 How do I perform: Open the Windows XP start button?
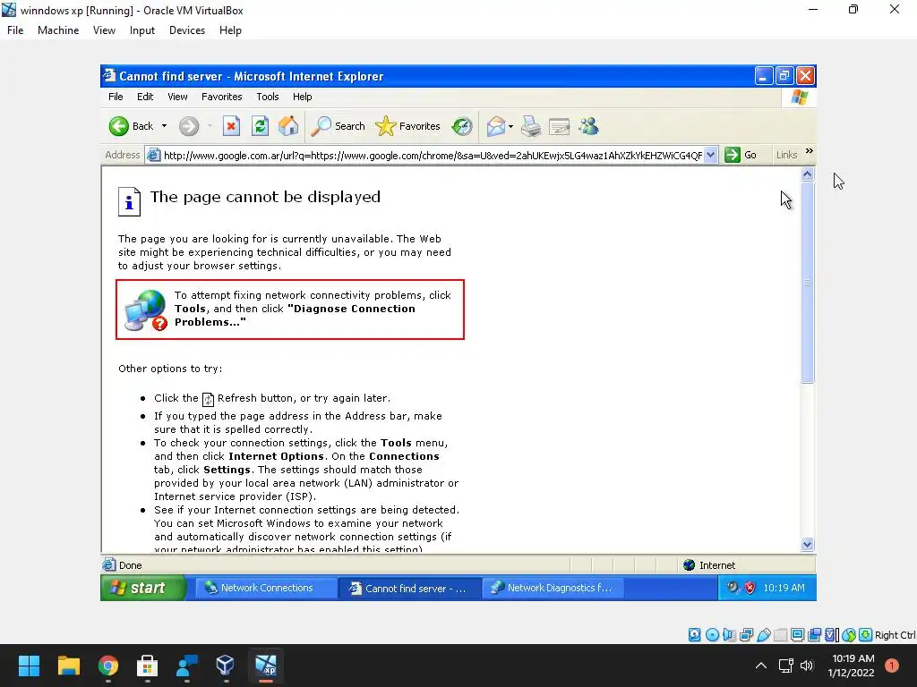142,588
